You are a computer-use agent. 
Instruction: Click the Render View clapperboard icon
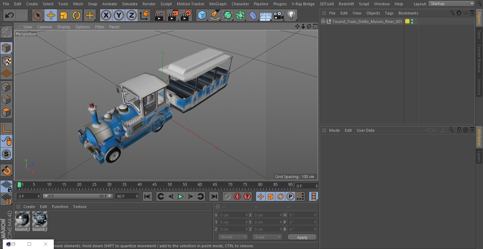coord(160,15)
